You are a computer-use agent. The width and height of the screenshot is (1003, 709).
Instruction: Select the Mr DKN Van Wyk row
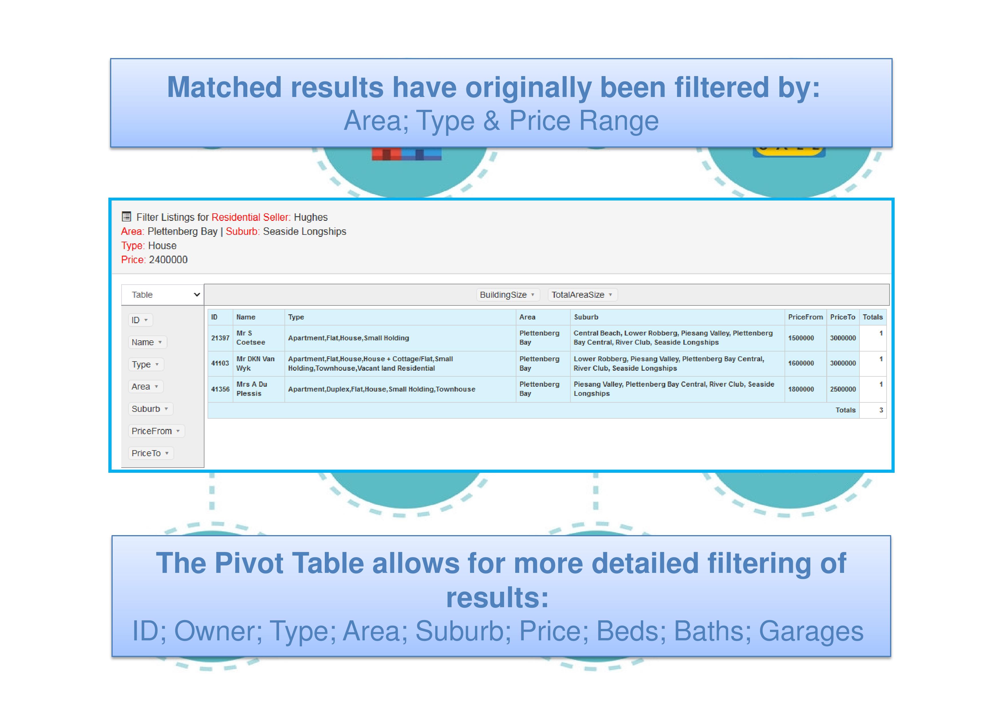(256, 364)
